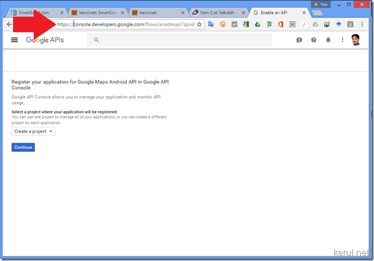Click the 'Register your application' heading text

click(x=90, y=85)
